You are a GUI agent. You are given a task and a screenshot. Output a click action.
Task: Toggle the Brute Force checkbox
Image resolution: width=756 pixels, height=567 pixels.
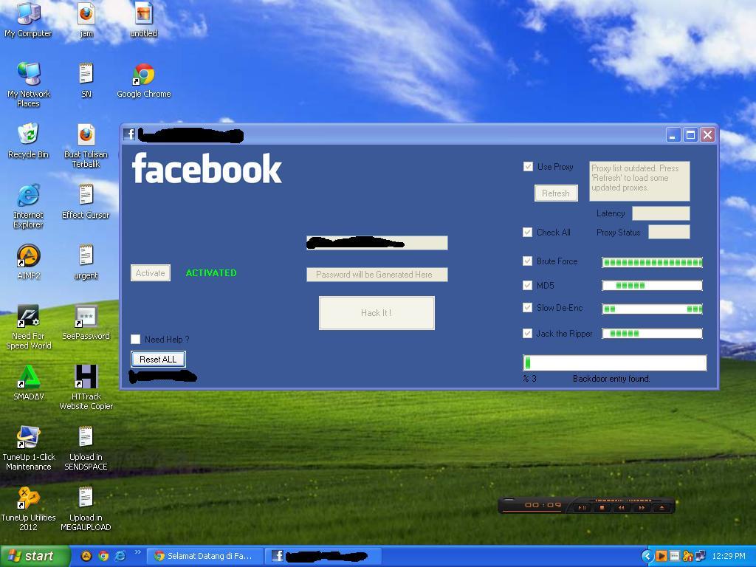[x=527, y=261]
